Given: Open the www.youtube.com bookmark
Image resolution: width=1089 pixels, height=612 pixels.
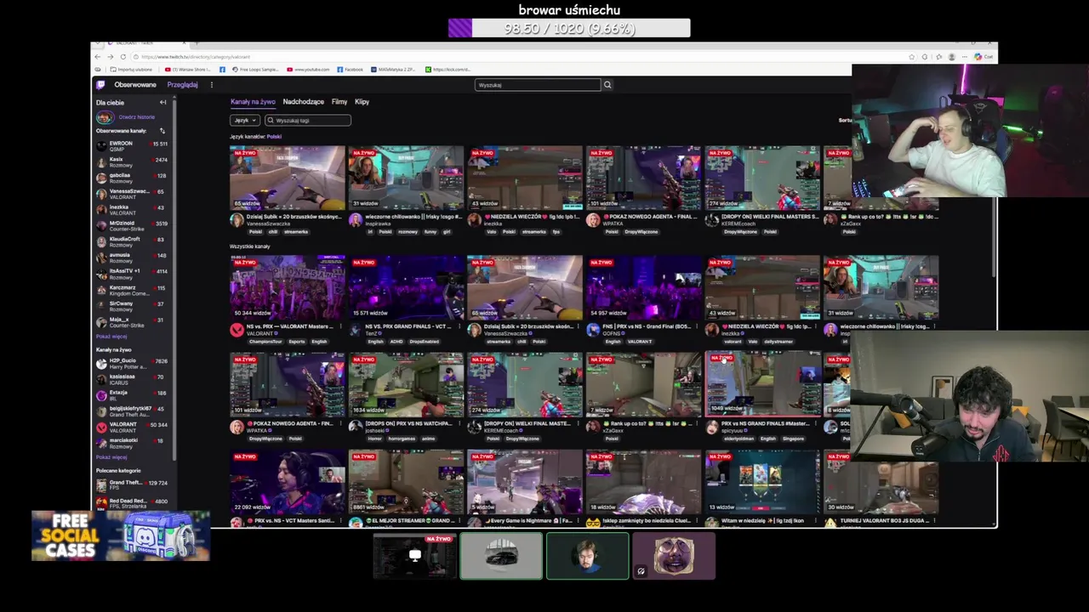Looking at the screenshot, I should pos(309,70).
